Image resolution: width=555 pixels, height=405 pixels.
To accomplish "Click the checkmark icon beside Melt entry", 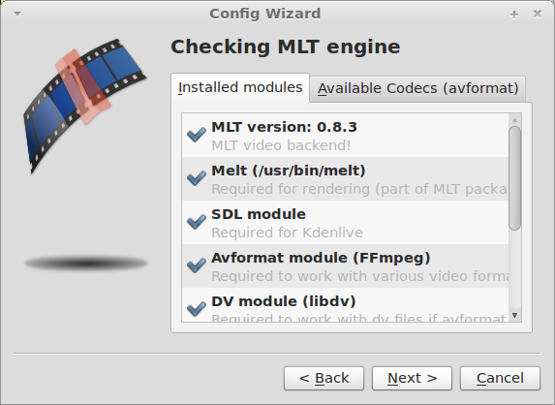I will (x=197, y=178).
